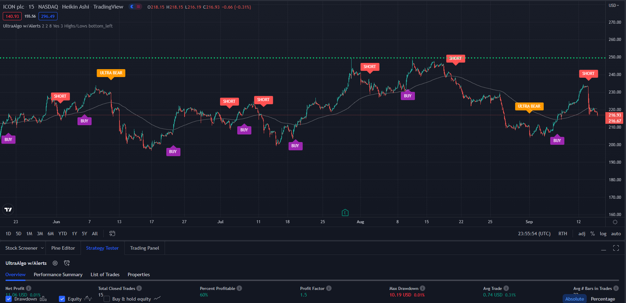This screenshot has height=303, width=626.
Task: Click Percent Profitable info icon
Action: coord(239,288)
